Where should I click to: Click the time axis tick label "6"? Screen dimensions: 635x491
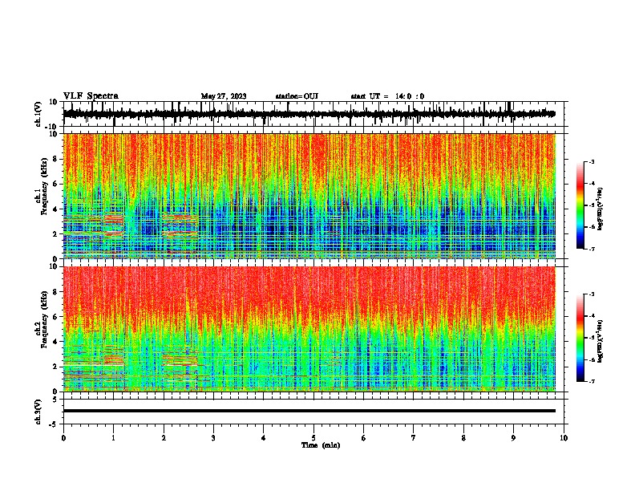point(363,438)
